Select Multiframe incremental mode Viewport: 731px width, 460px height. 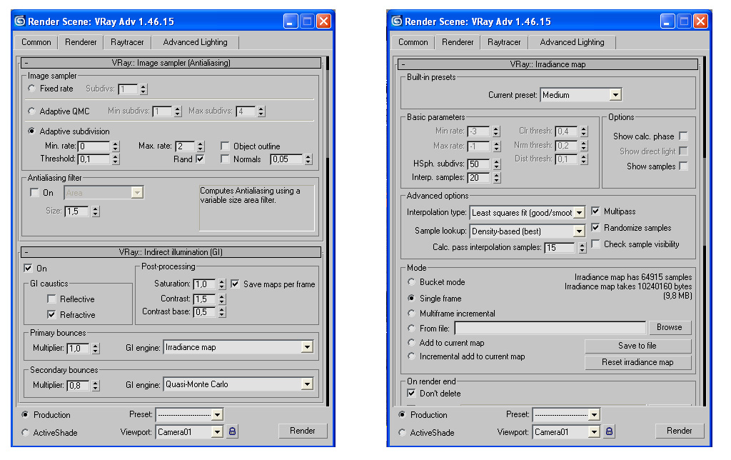[411, 313]
